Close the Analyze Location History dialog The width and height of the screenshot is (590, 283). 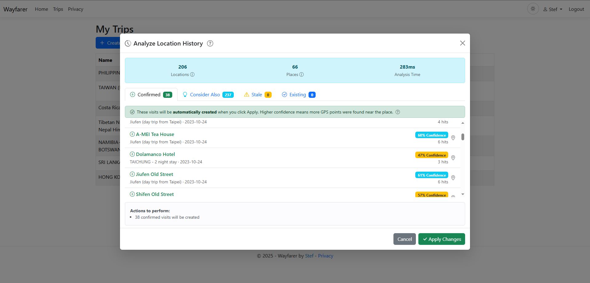(x=462, y=43)
